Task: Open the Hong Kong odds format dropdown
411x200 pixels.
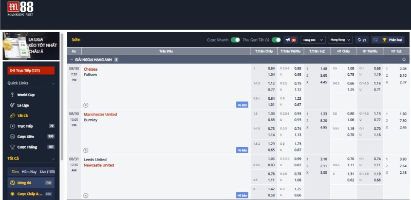Action: (340, 40)
